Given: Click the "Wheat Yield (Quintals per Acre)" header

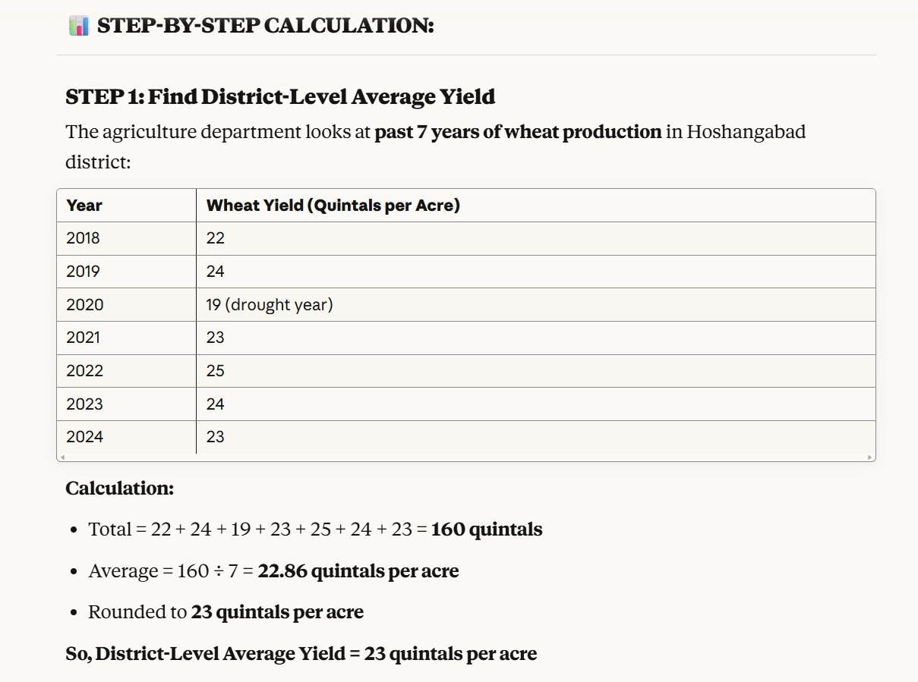Looking at the screenshot, I should click(x=333, y=206).
